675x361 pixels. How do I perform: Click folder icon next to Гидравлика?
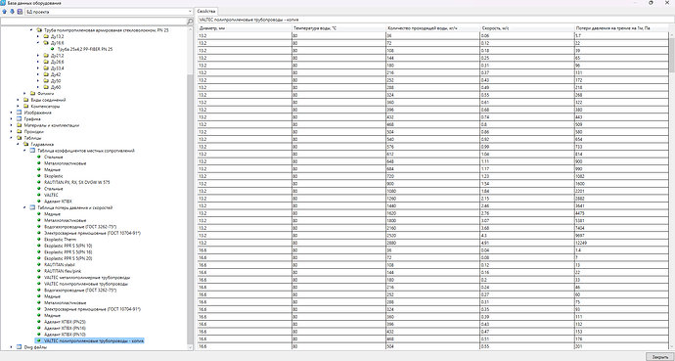click(25, 145)
